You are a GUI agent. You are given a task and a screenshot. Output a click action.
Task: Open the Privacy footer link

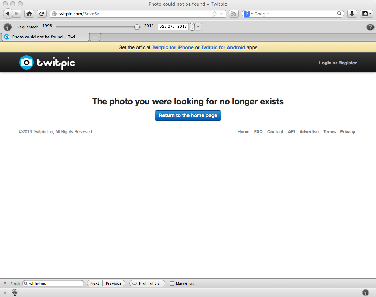tap(348, 132)
